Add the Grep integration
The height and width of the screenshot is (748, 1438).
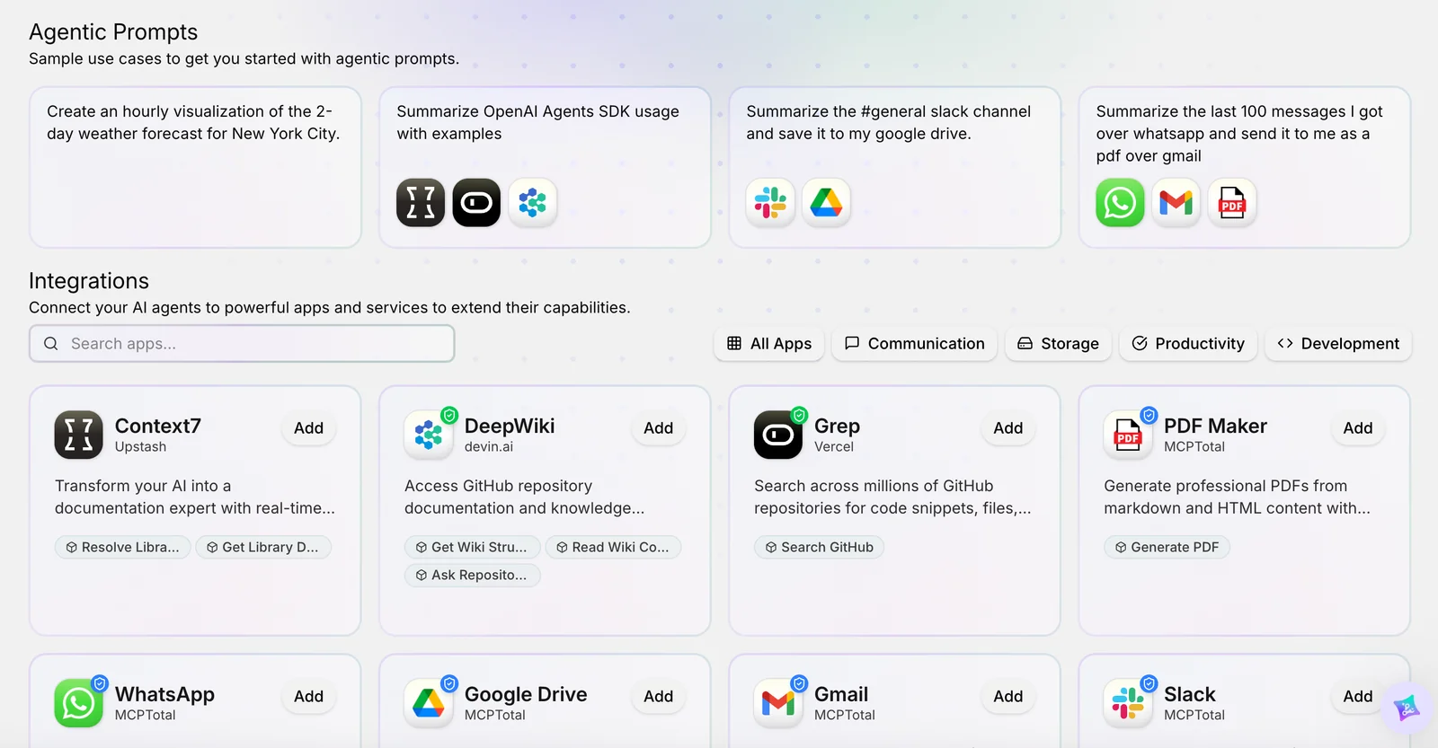pyautogui.click(x=1007, y=428)
